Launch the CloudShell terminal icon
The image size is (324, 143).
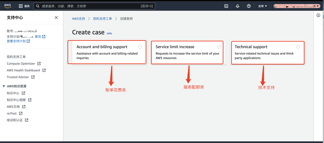pos(227,6)
